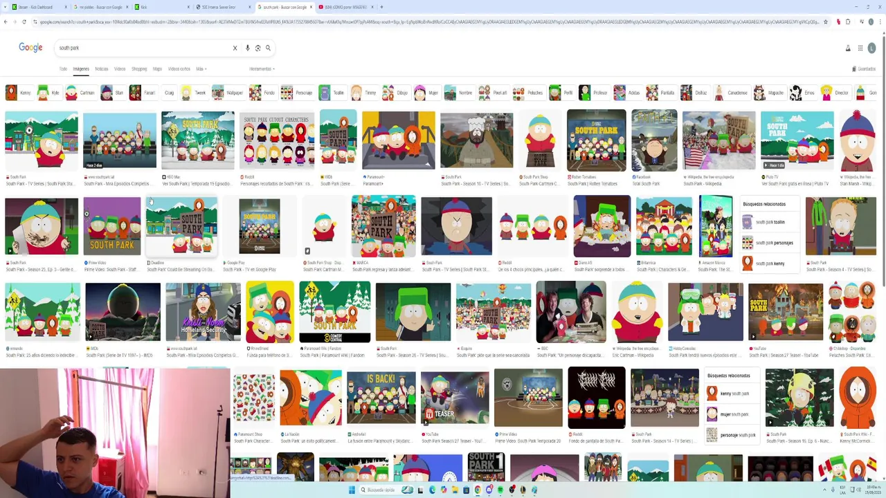Select related search 'south park toallin'
886x498 pixels.
tap(768, 222)
